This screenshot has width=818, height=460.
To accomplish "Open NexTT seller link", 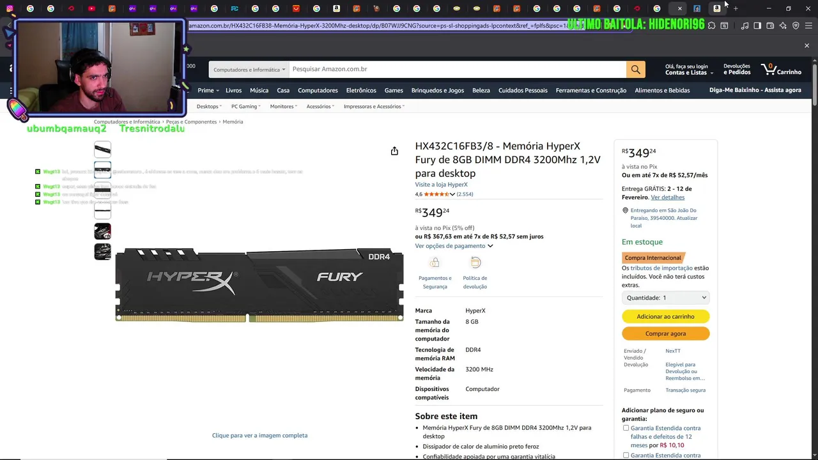I will tap(672, 351).
